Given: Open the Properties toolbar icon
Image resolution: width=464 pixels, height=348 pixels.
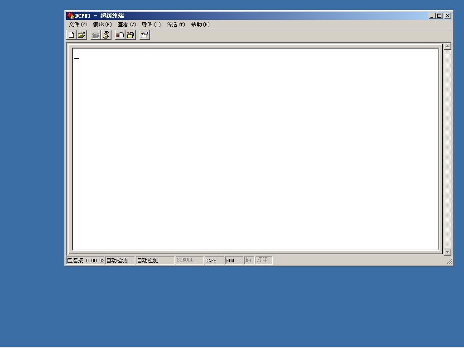Looking at the screenshot, I should [145, 35].
